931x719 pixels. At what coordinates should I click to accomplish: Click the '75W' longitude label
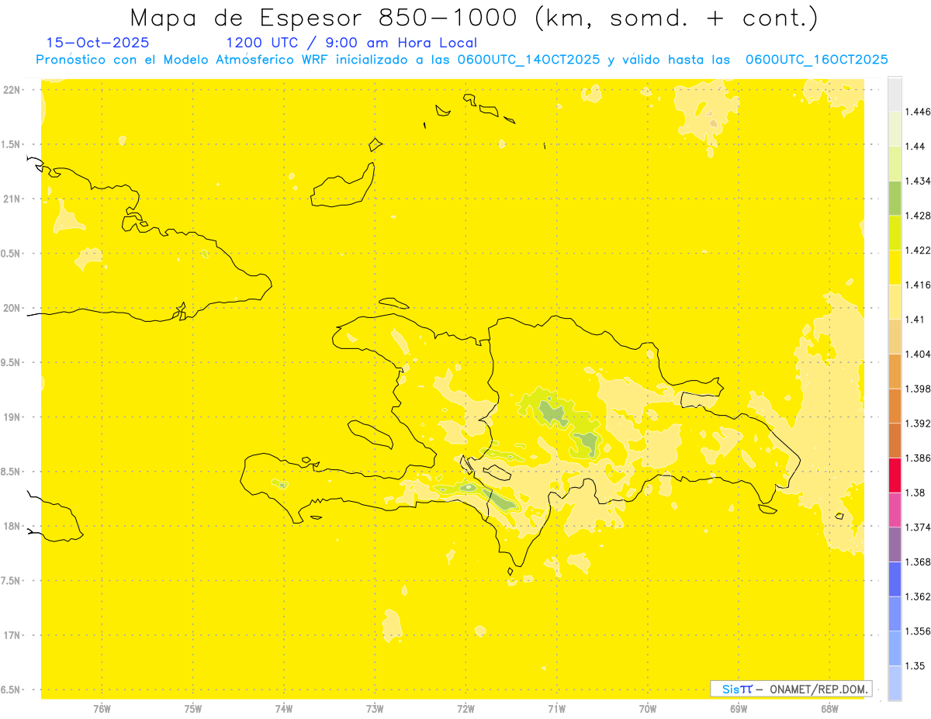pos(192,709)
